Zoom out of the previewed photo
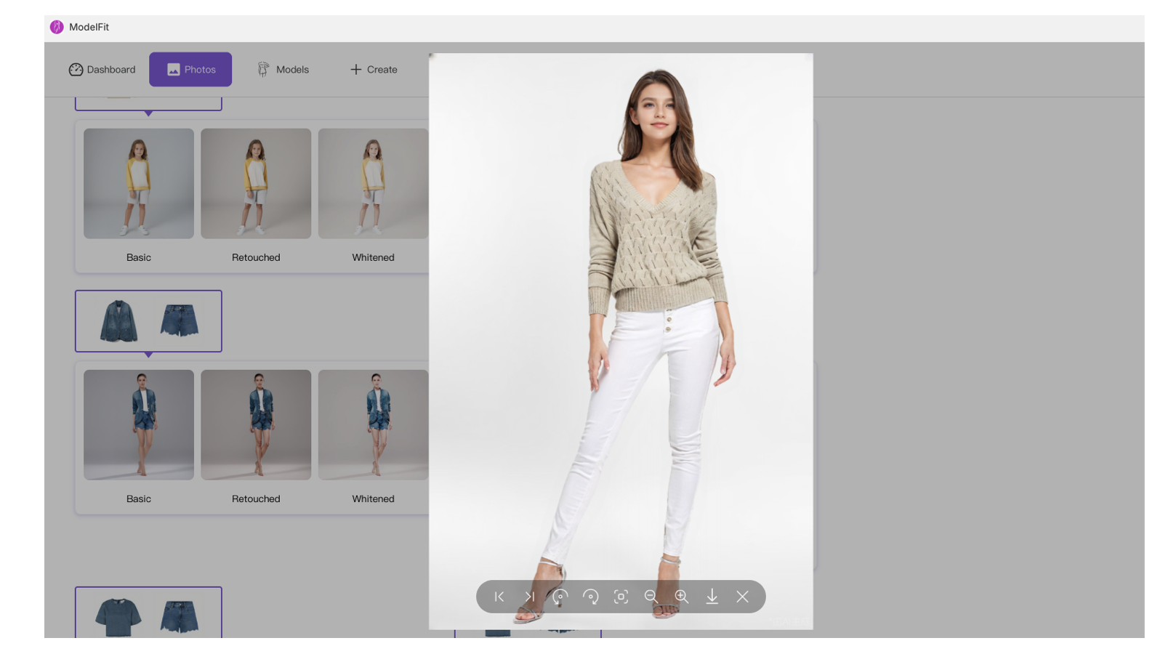The height and width of the screenshot is (654, 1163). (651, 597)
